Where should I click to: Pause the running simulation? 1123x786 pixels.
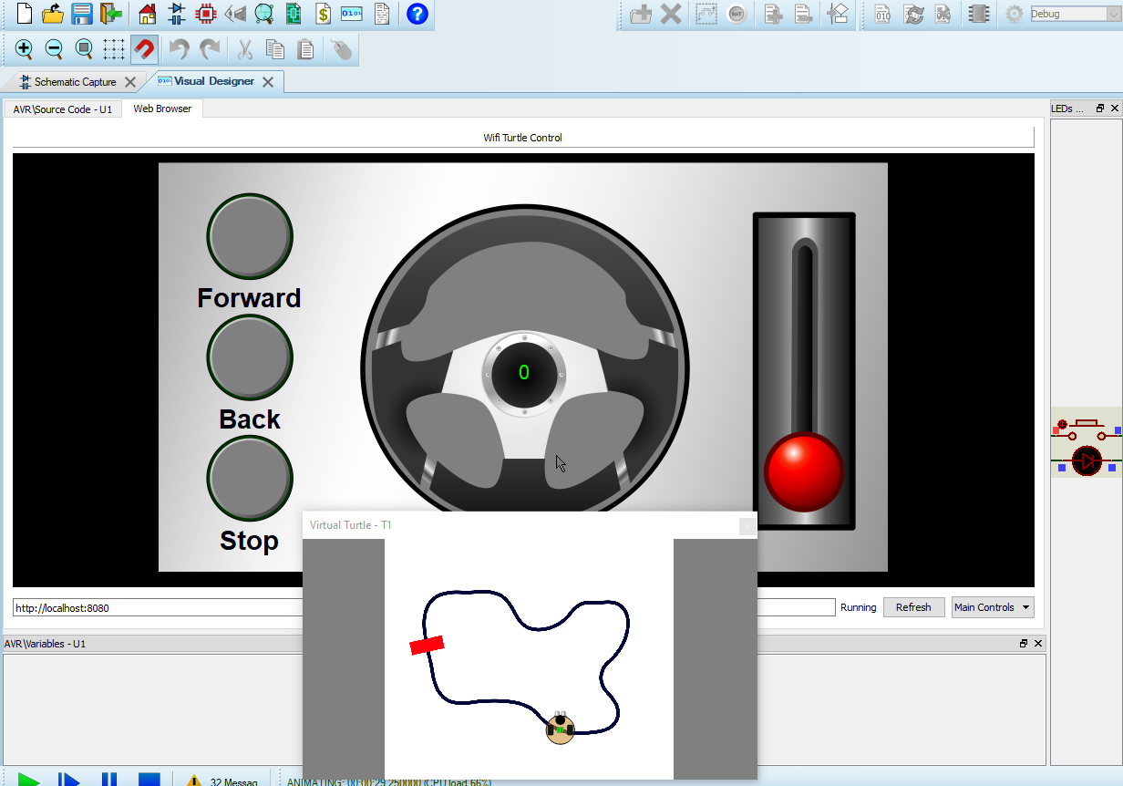tap(108, 780)
